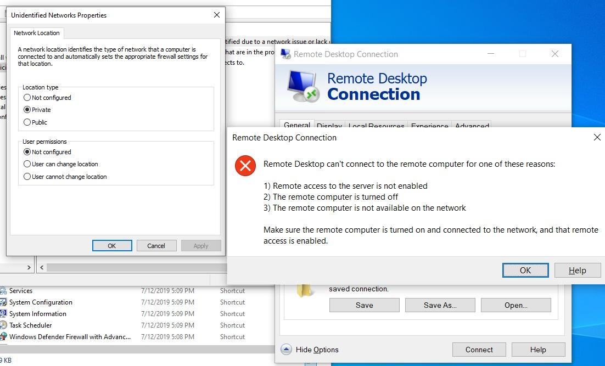Select User cannot change location
This screenshot has height=366, width=605.
coord(28,176)
